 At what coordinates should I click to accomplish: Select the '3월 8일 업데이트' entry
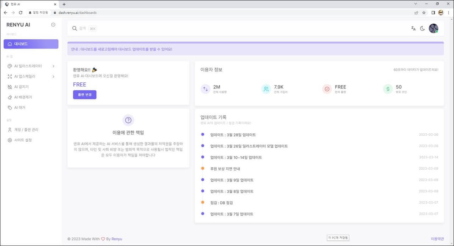click(232, 192)
